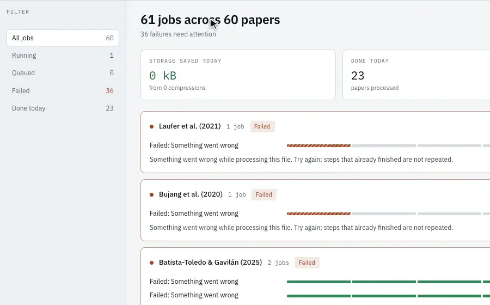
Task: Open Batista-Toledo & Gavilán (2025) paper
Action: (210, 263)
